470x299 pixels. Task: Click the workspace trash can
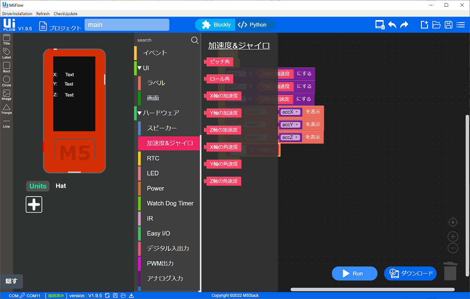click(x=450, y=271)
